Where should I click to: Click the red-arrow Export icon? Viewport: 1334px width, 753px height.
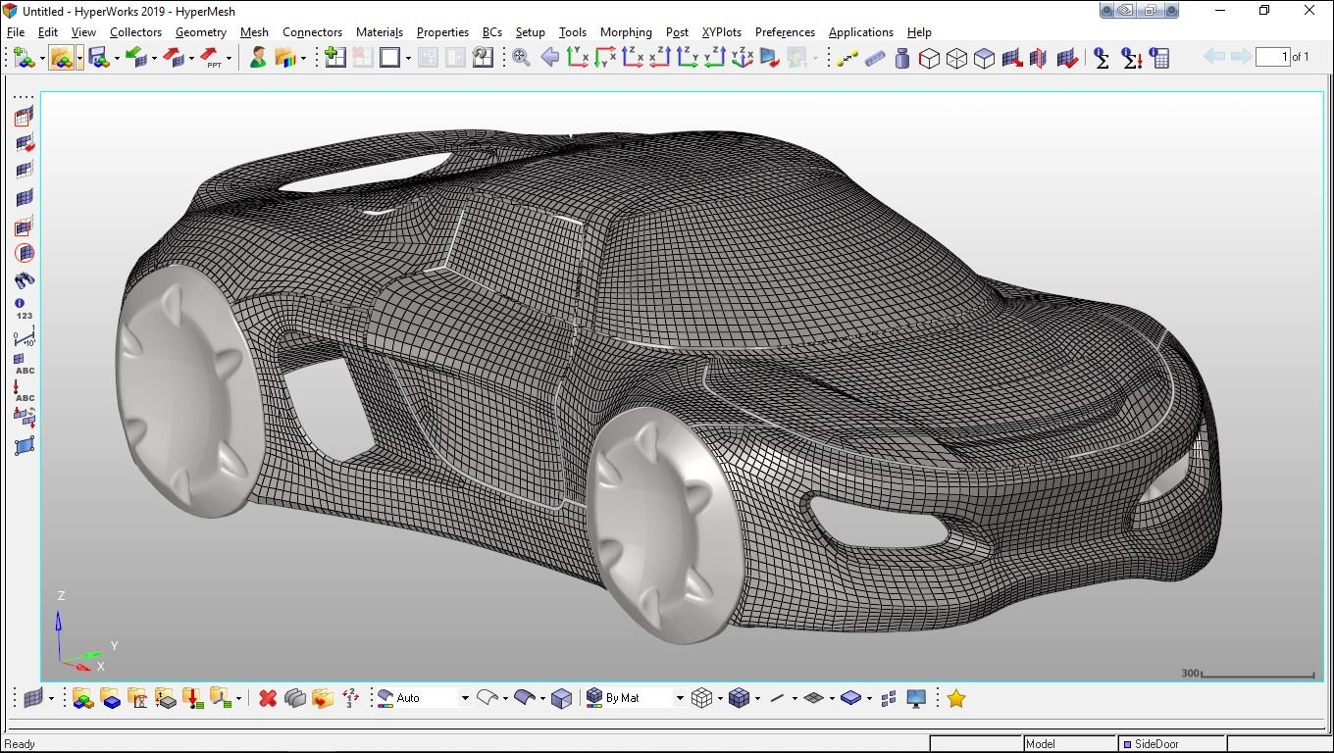173,58
